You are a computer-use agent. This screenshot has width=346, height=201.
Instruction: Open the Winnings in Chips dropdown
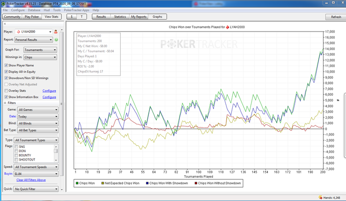click(40, 57)
